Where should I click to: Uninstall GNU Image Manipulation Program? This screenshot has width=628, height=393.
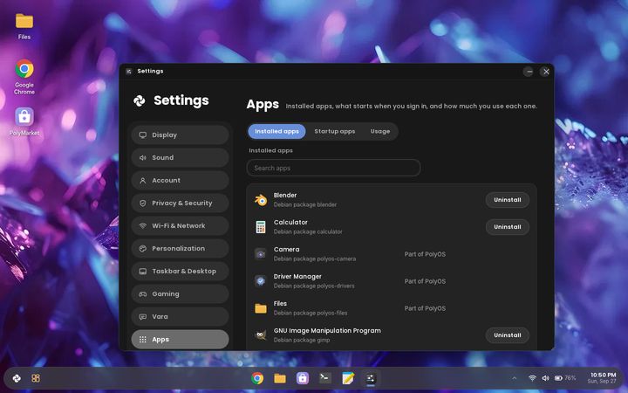point(508,335)
